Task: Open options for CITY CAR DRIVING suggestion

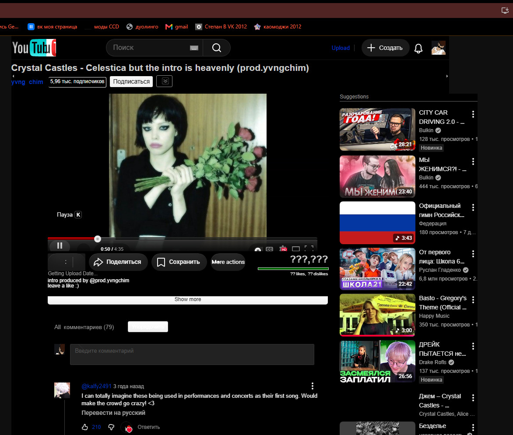Action: coord(473,114)
